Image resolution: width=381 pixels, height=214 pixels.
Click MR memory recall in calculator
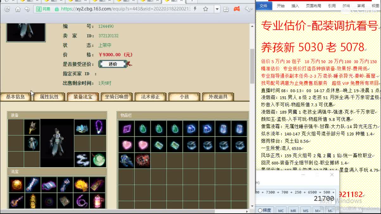point(293,211)
